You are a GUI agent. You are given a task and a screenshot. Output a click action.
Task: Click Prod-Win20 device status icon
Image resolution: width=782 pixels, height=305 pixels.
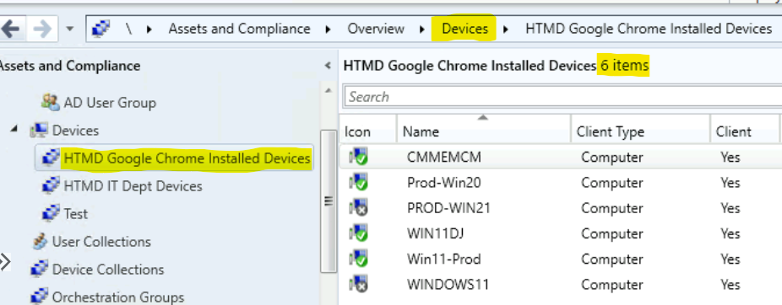pyautogui.click(x=359, y=183)
